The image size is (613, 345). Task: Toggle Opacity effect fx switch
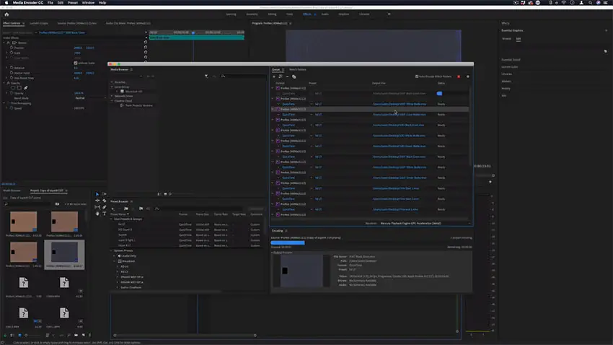click(8, 83)
